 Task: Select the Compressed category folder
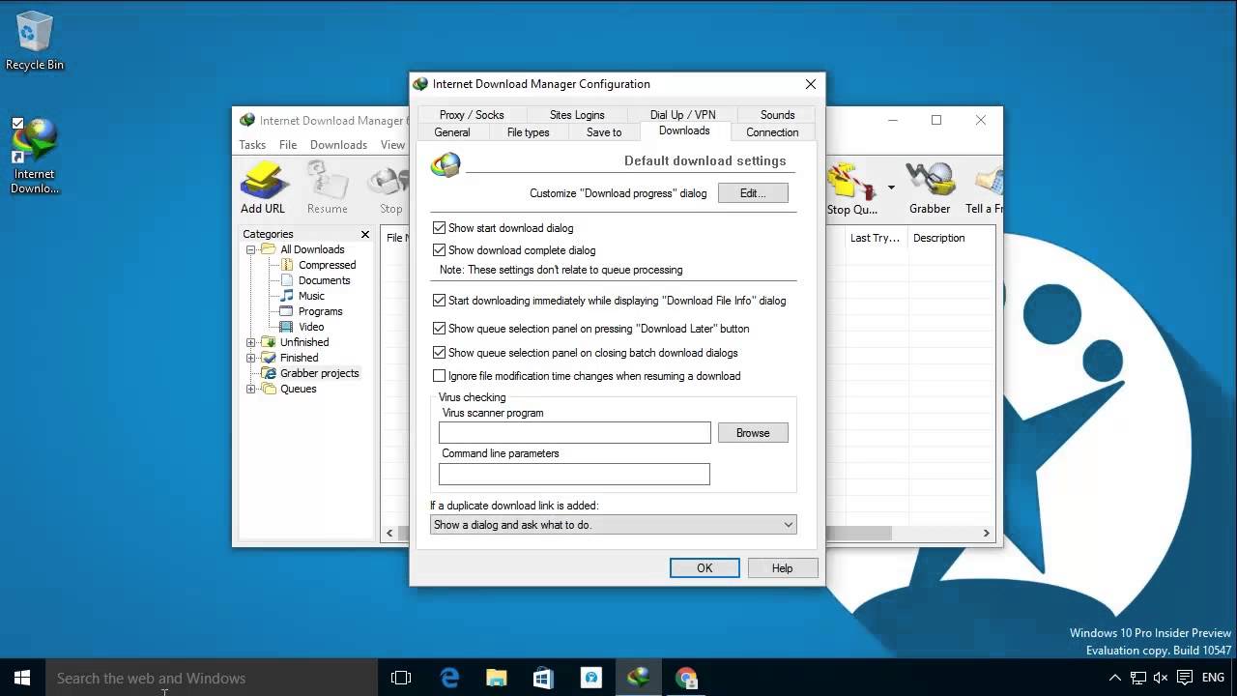[327, 265]
